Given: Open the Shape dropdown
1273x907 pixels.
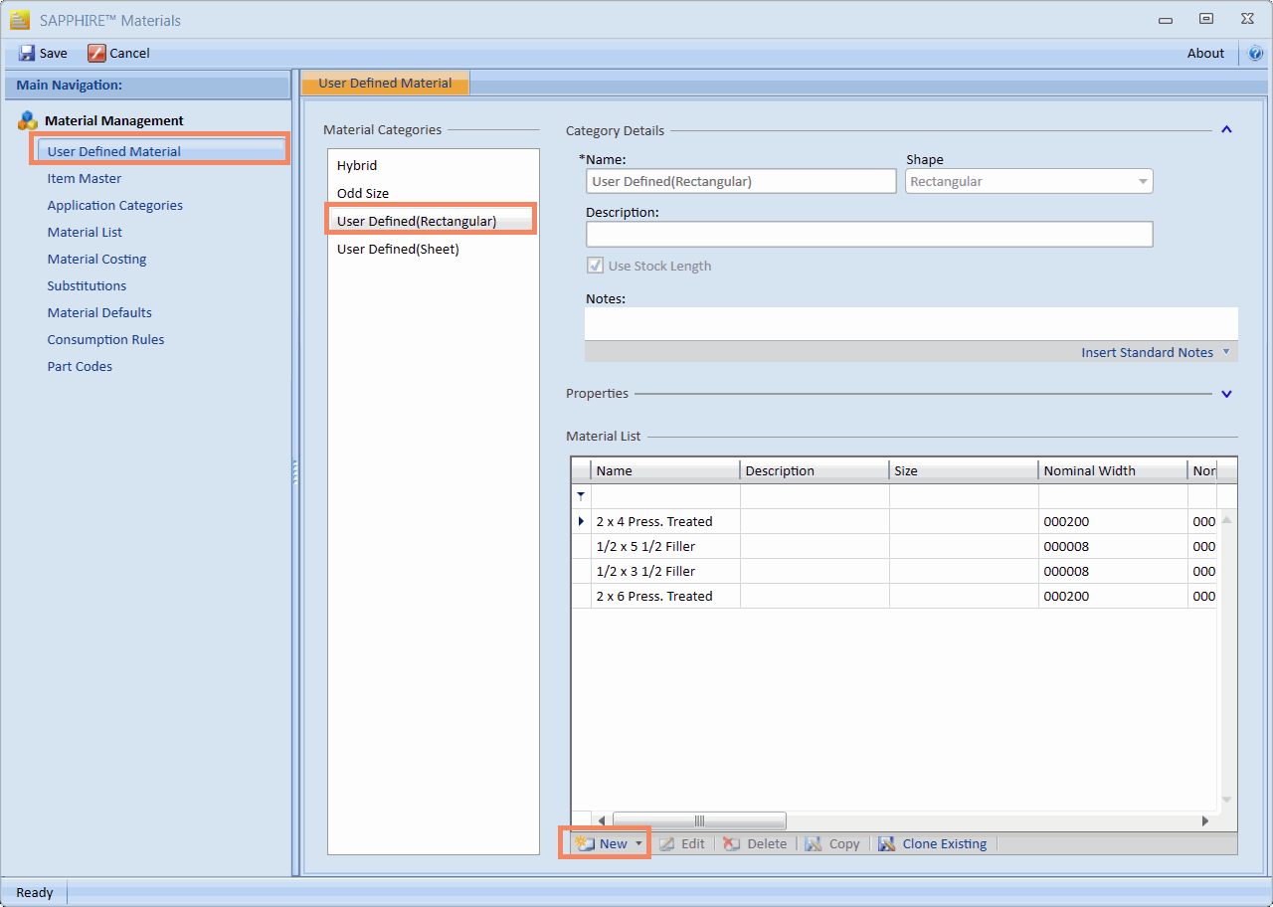Looking at the screenshot, I should pos(1143,181).
